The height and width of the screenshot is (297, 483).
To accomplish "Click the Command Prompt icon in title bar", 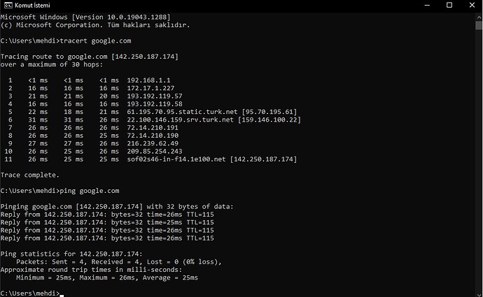I will 8,5.
